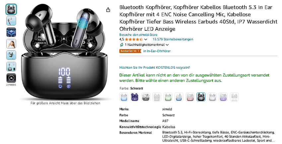
Task: Open the 13.579 Sternebewertungen link
Action: pyautogui.click(x=173, y=39)
